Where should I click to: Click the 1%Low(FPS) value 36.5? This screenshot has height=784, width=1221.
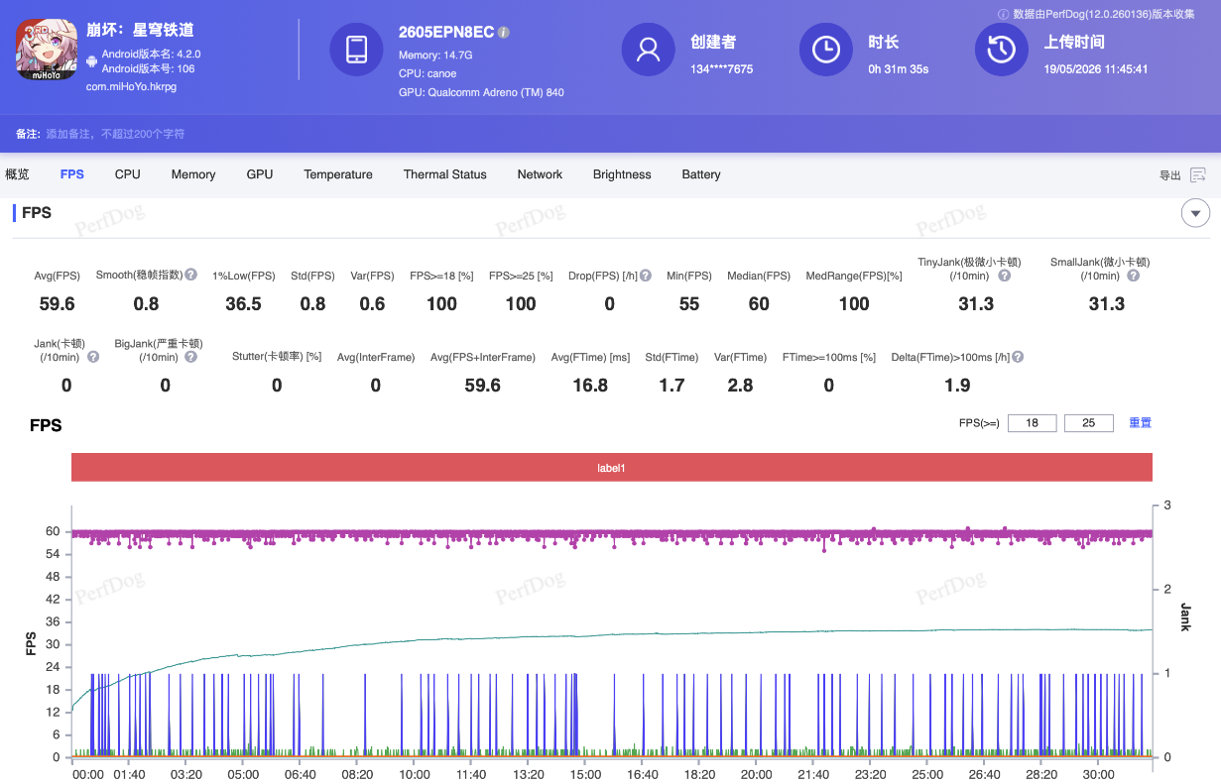coord(244,304)
